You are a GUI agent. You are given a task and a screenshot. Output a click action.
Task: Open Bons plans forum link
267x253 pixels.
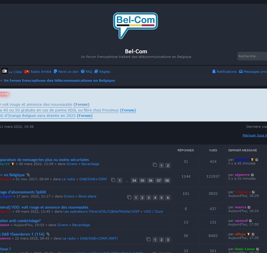click(x=87, y=196)
